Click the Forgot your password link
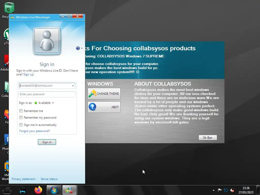The height and width of the screenshot is (195, 260). click(35, 131)
